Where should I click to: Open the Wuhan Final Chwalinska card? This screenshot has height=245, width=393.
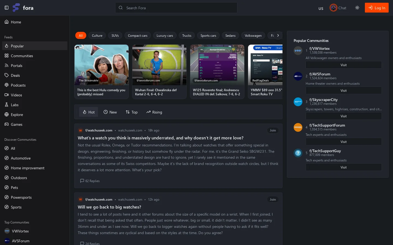159,72
